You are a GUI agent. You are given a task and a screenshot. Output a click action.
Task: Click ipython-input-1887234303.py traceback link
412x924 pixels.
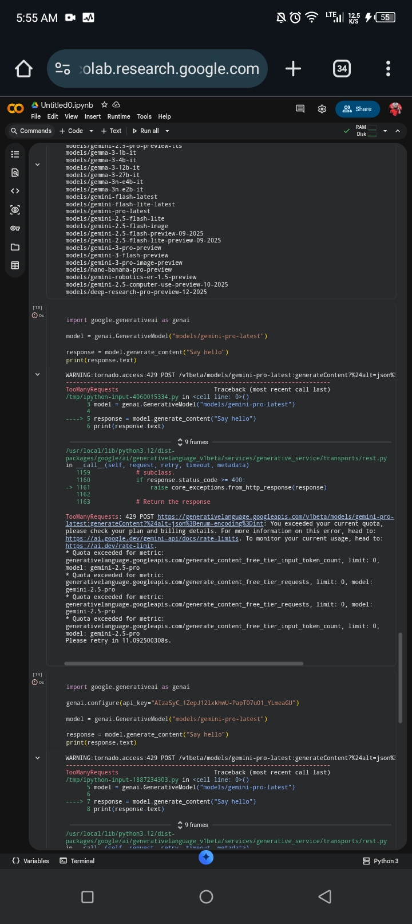pyautogui.click(x=122, y=780)
